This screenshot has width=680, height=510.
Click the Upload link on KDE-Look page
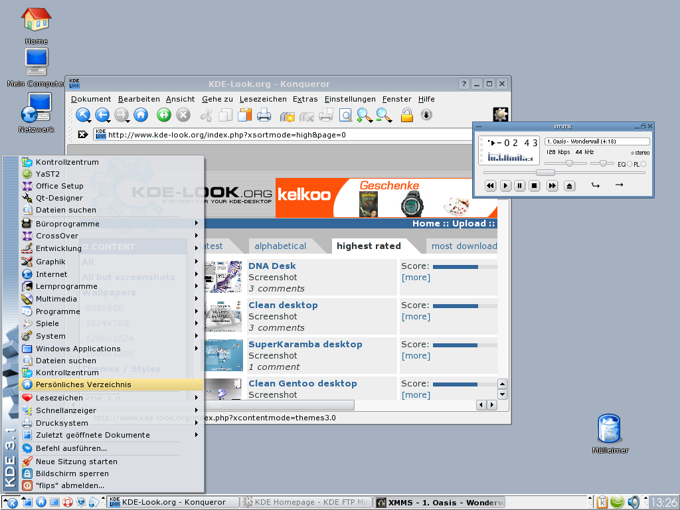[469, 224]
